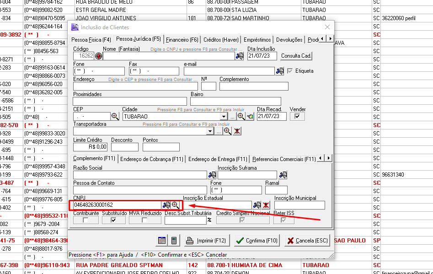
Task: Enable the Contribuinte checkbox
Action: [86, 220]
